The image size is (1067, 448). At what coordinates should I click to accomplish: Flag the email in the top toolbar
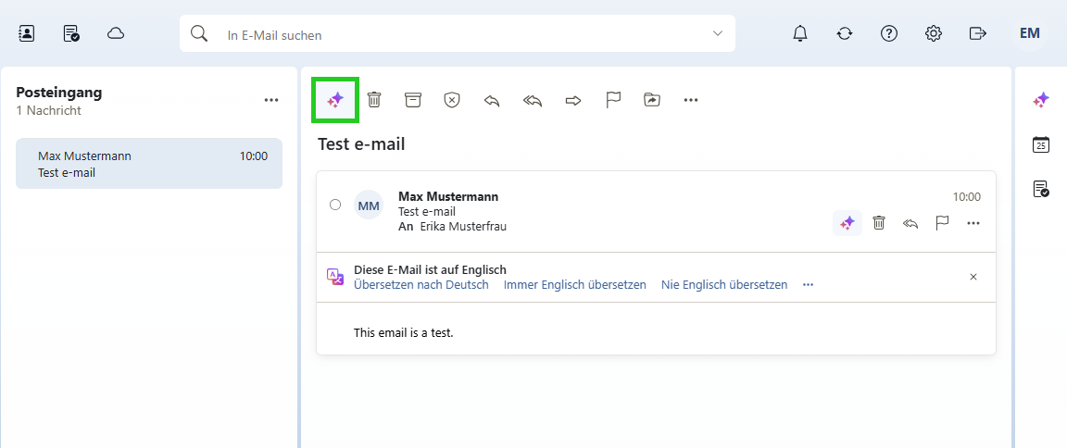click(x=612, y=100)
